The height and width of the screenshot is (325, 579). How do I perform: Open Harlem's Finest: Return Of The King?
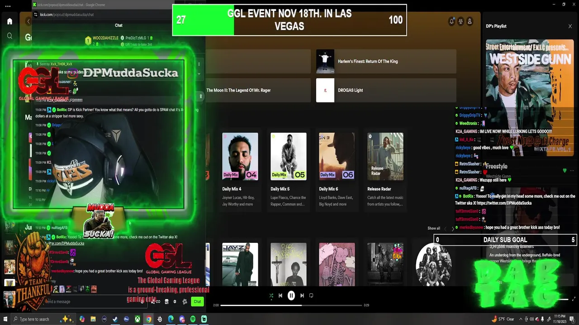pyautogui.click(x=386, y=61)
